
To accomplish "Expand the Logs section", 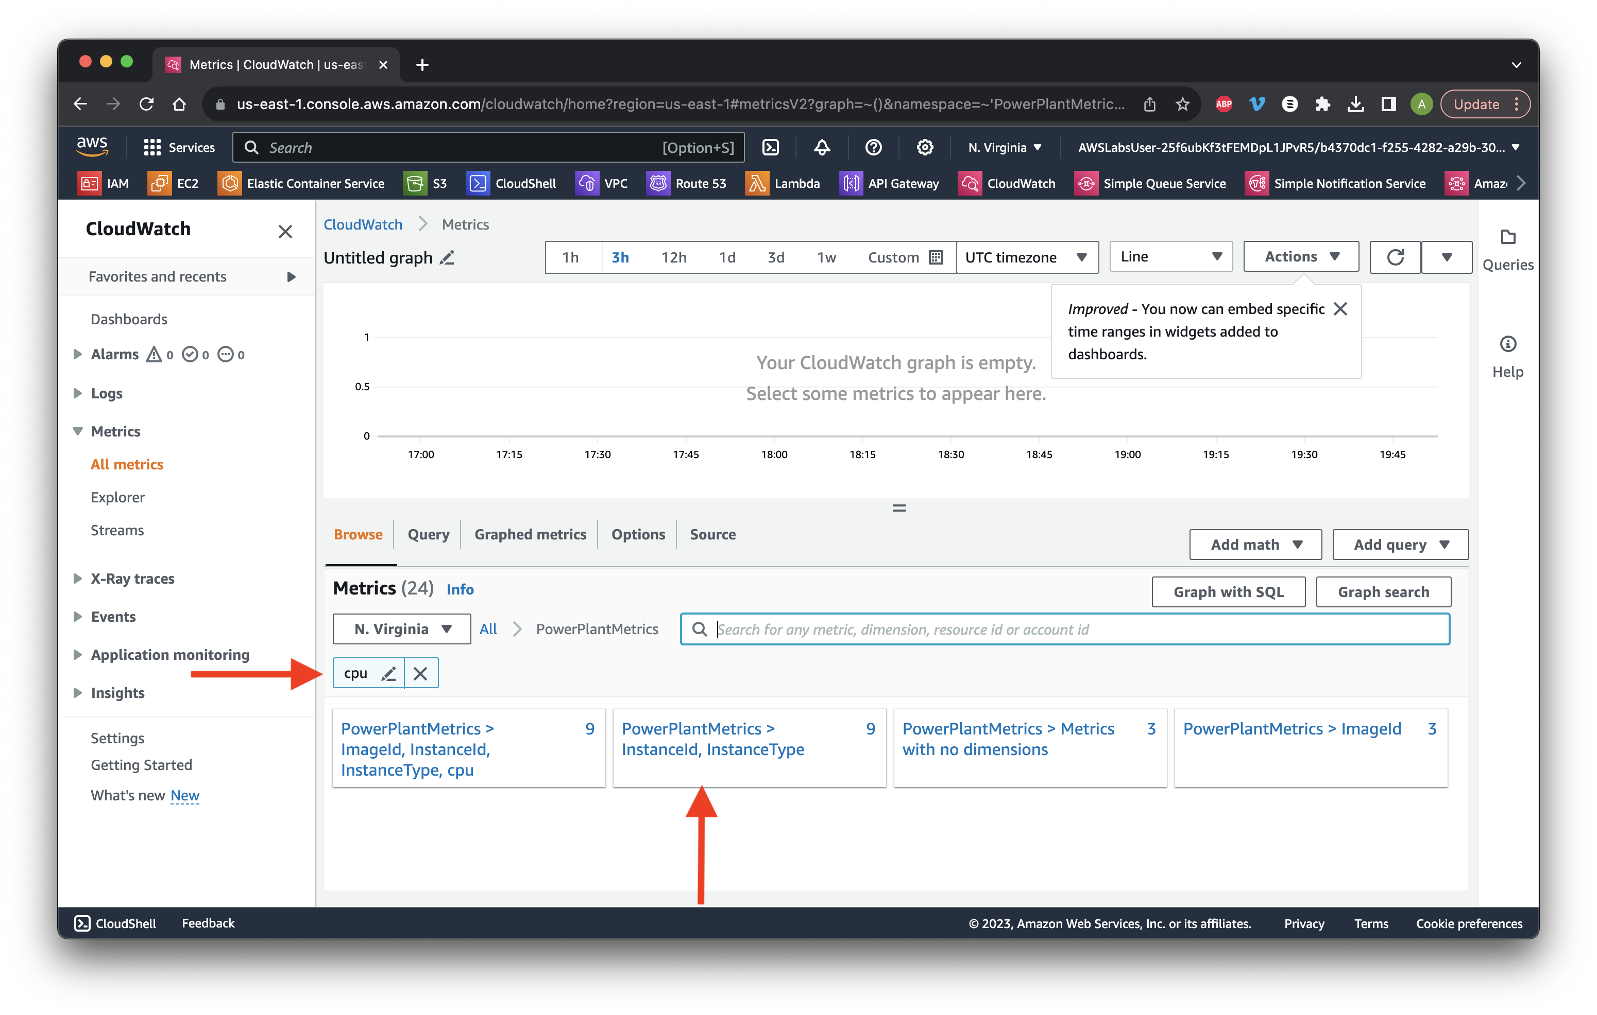I will coord(78,393).
